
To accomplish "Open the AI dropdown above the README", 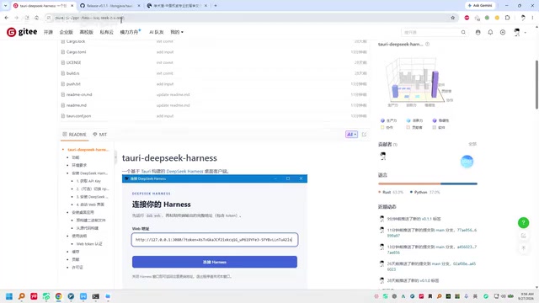I will click(x=351, y=135).
